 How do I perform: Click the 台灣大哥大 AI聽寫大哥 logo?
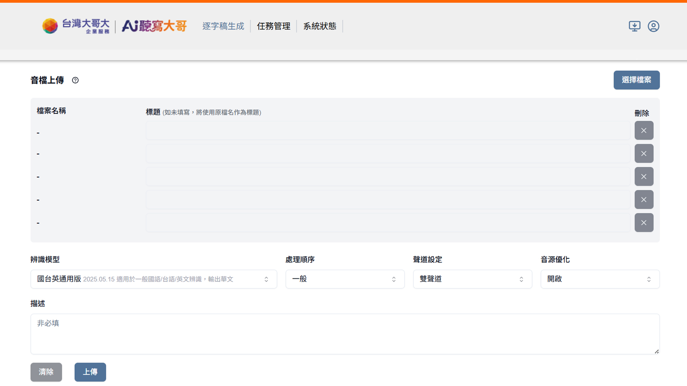tap(114, 26)
